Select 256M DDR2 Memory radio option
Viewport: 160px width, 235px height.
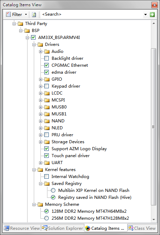point(47,218)
